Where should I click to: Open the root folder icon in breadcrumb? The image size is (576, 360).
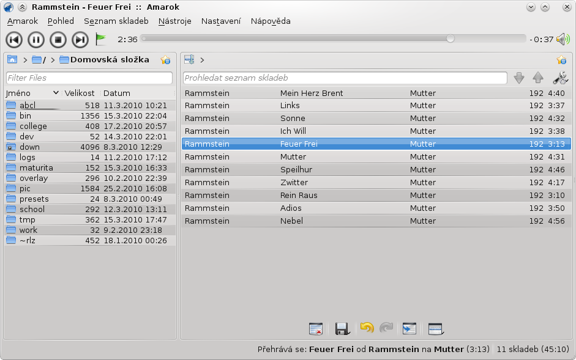tap(37, 60)
